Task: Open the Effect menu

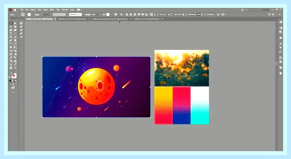Action: tap(52, 10)
